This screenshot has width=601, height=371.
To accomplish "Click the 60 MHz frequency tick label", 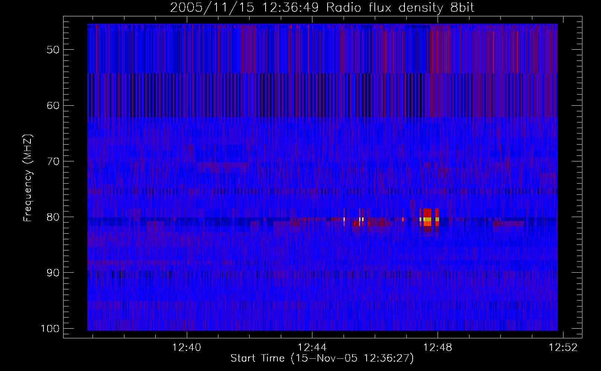I will point(53,105).
